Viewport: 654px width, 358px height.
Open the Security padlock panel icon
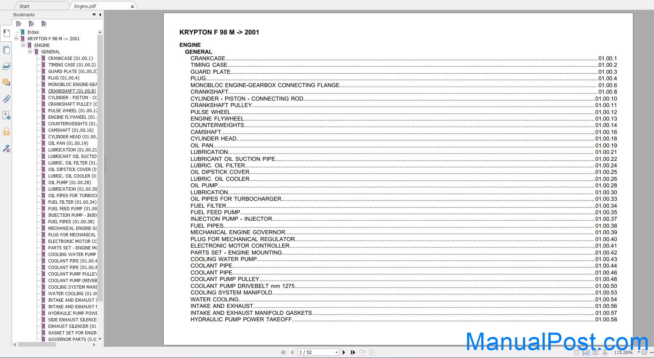point(6,131)
